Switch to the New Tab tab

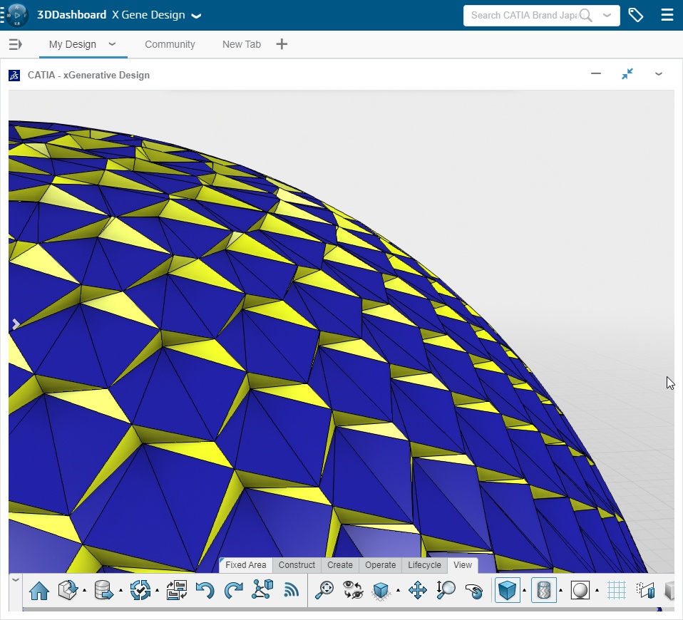tap(241, 44)
